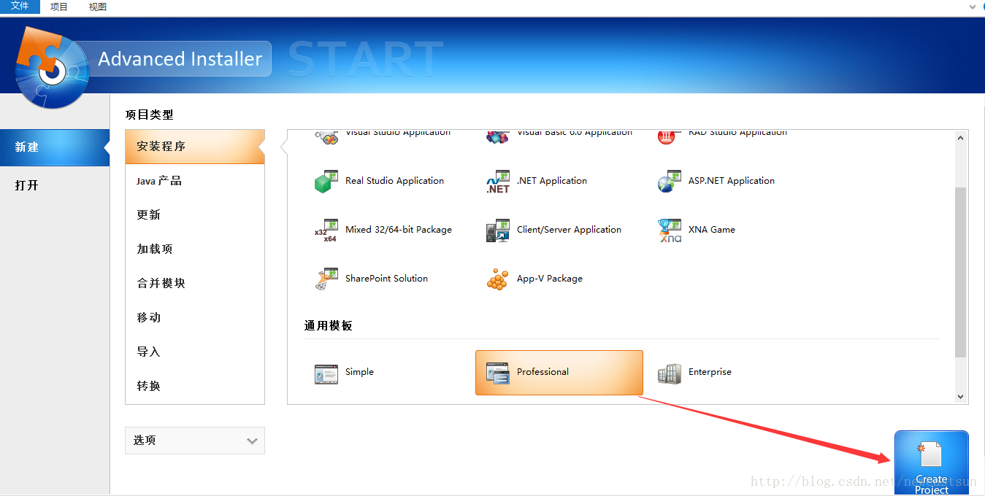Screen dimensions: 985x496
Task: Click the .NET Application icon
Action: [x=498, y=182]
